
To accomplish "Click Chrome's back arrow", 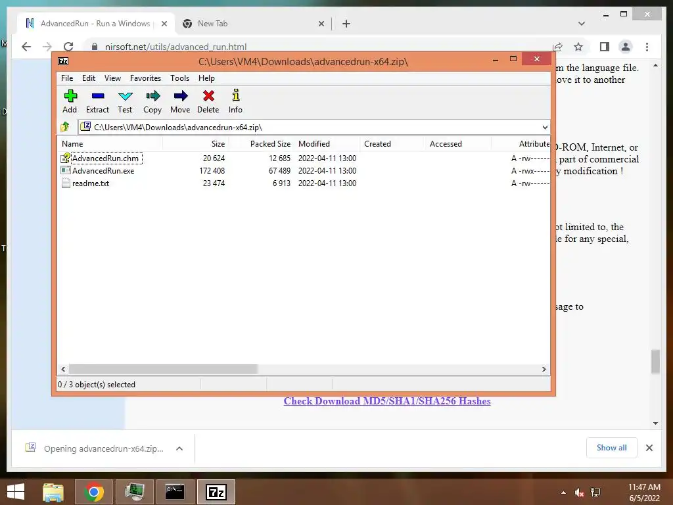I will click(26, 47).
